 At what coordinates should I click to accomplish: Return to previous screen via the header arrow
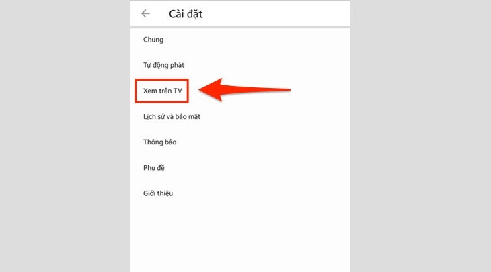(145, 13)
